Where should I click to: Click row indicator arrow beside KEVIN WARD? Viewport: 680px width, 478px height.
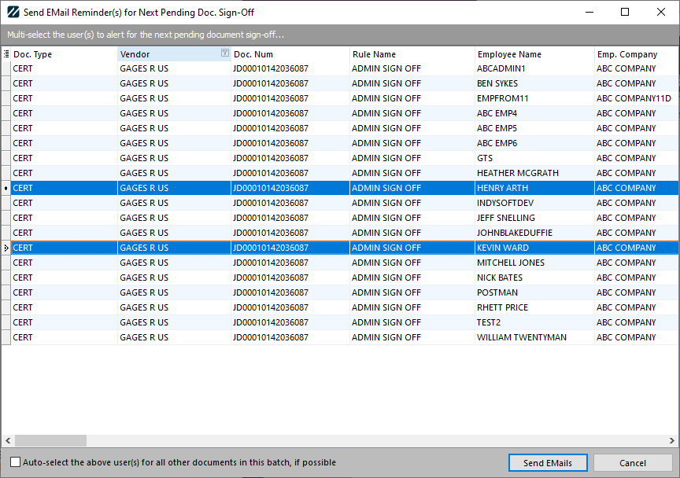point(6,248)
